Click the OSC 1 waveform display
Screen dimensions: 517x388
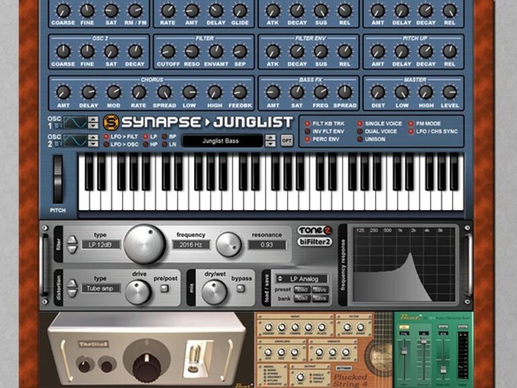(75, 123)
